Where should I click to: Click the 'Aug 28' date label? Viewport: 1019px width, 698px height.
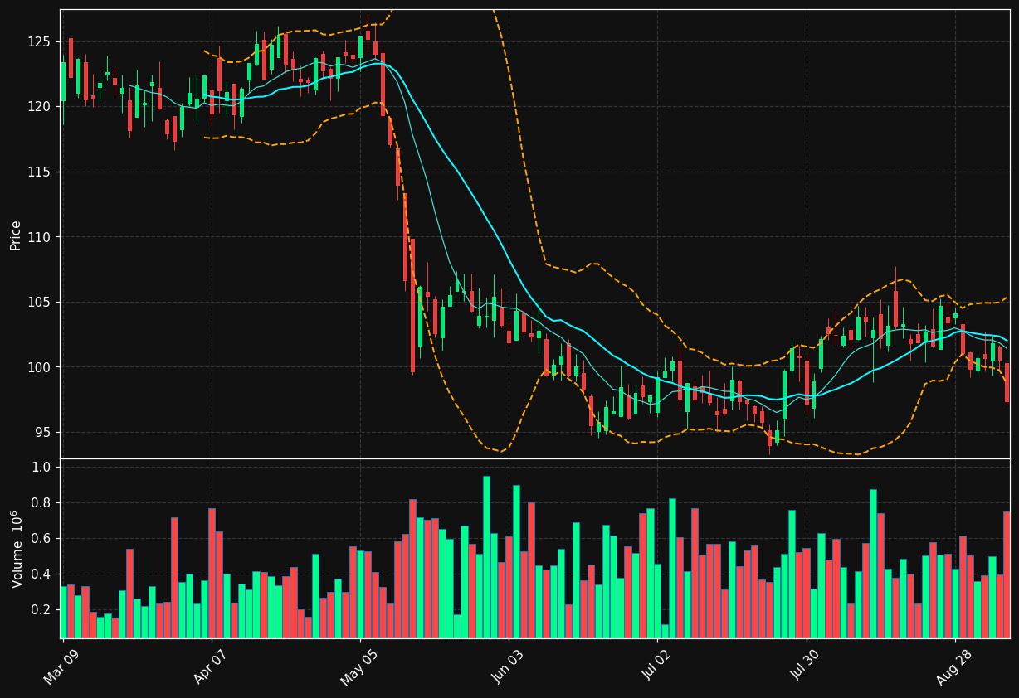[953, 667]
